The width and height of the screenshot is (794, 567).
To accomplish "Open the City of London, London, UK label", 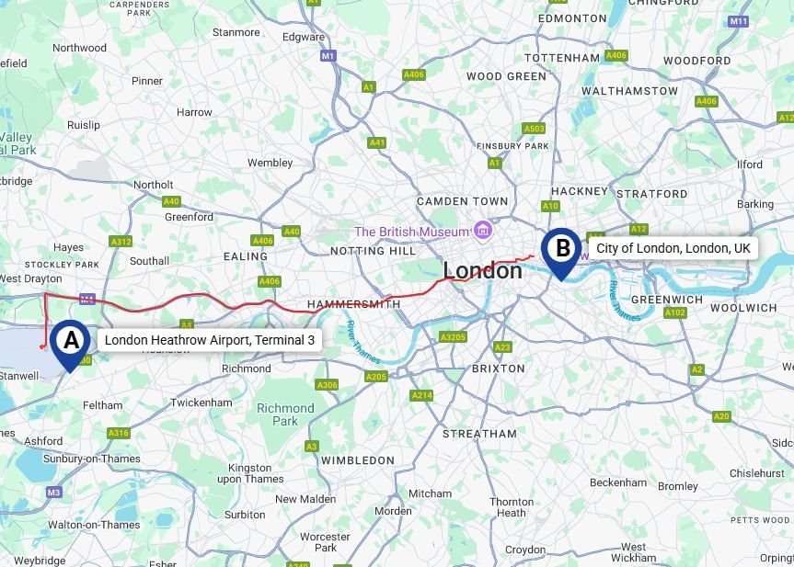I will click(x=673, y=248).
